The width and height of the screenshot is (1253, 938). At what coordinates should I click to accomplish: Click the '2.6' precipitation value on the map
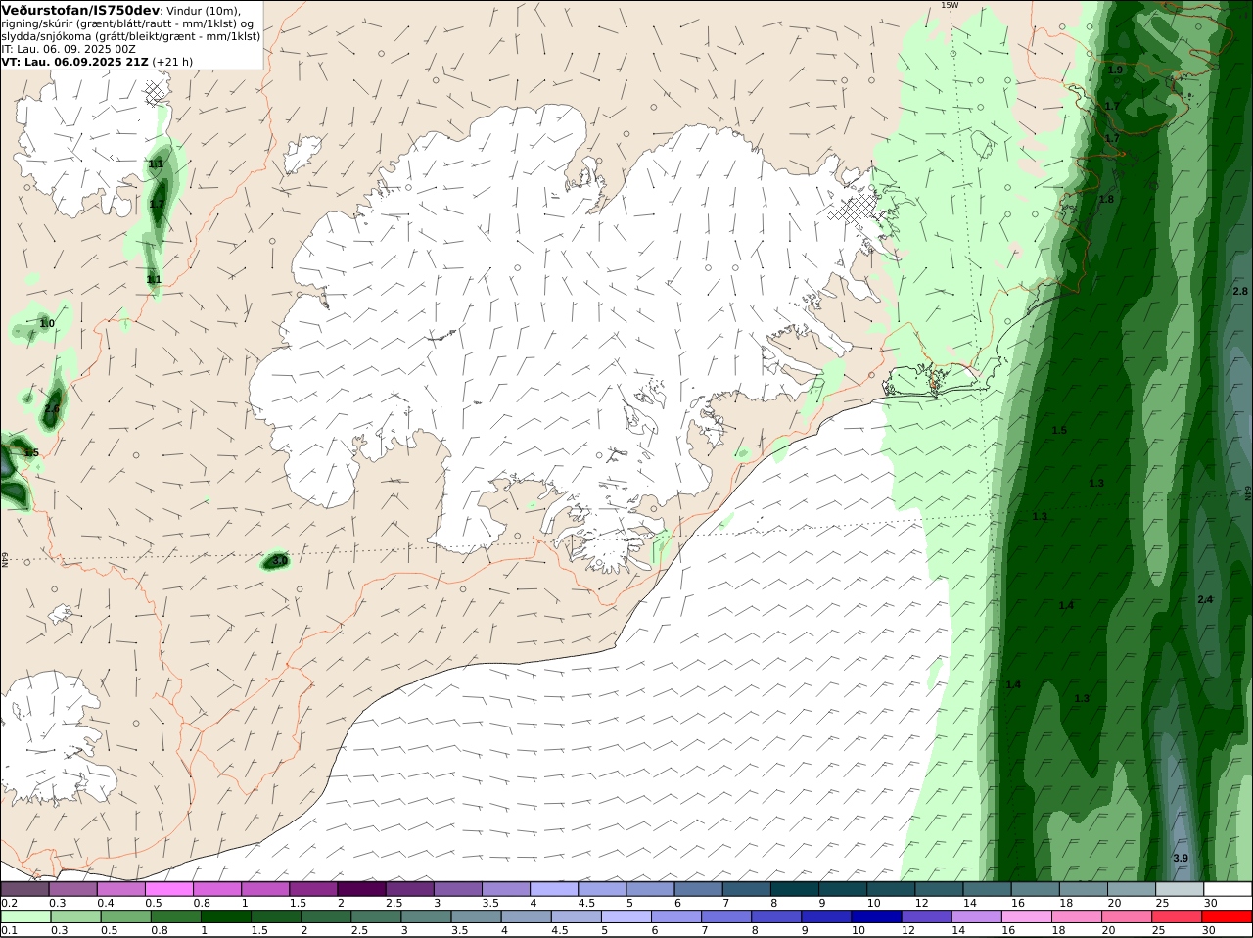(x=52, y=409)
